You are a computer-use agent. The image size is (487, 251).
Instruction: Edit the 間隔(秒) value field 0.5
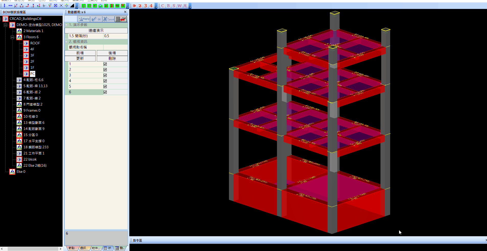(115, 36)
